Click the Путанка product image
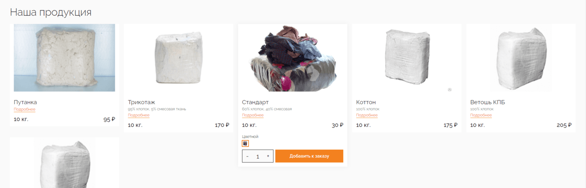586x188 pixels. click(x=64, y=58)
